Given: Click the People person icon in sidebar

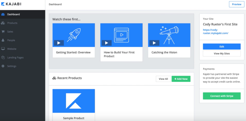Looking at the screenshot, I should coord(3,40).
